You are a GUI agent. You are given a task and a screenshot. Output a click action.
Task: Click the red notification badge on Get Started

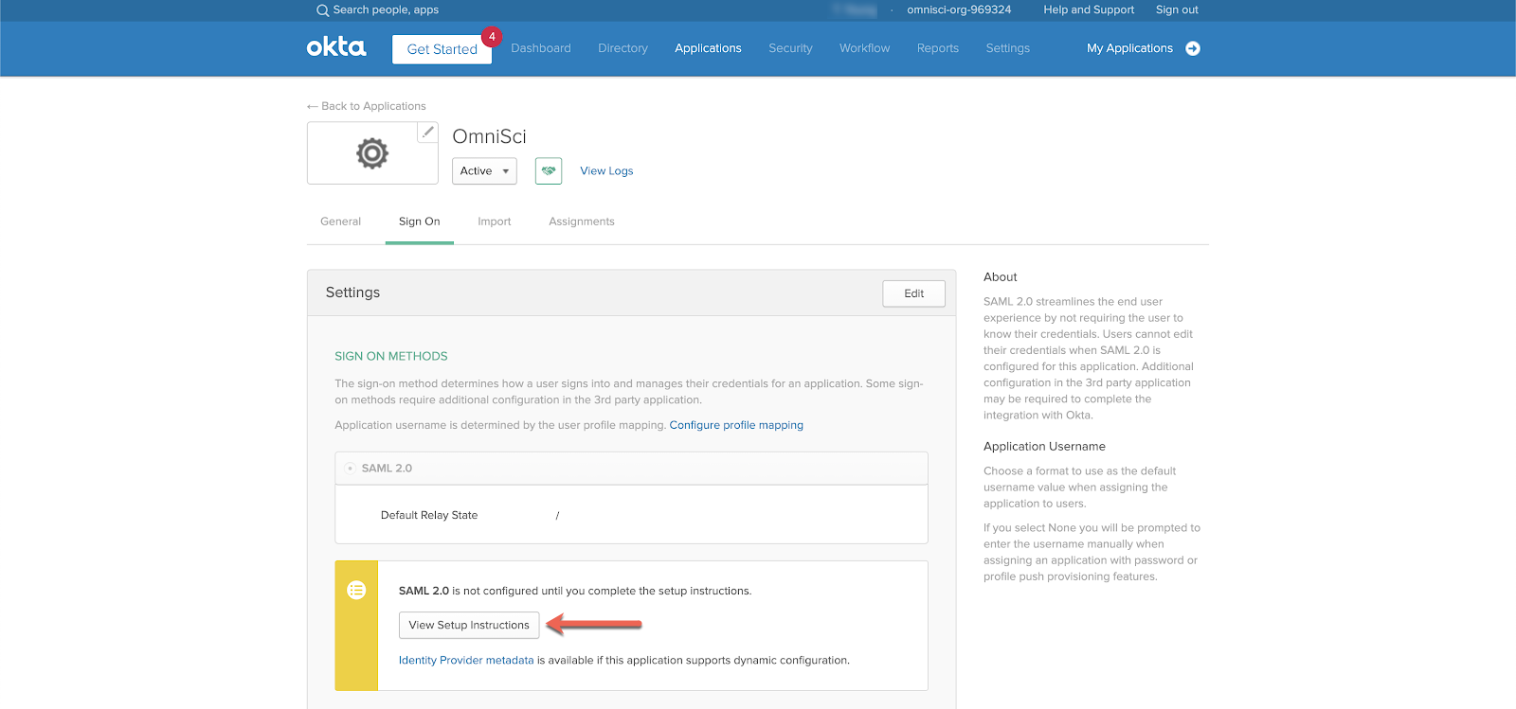coord(492,37)
